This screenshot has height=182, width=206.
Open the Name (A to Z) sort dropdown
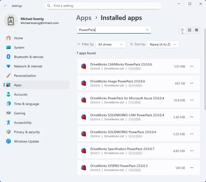[163, 44]
